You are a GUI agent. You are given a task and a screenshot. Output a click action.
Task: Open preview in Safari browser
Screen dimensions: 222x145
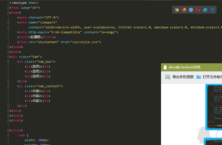tap(191, 10)
